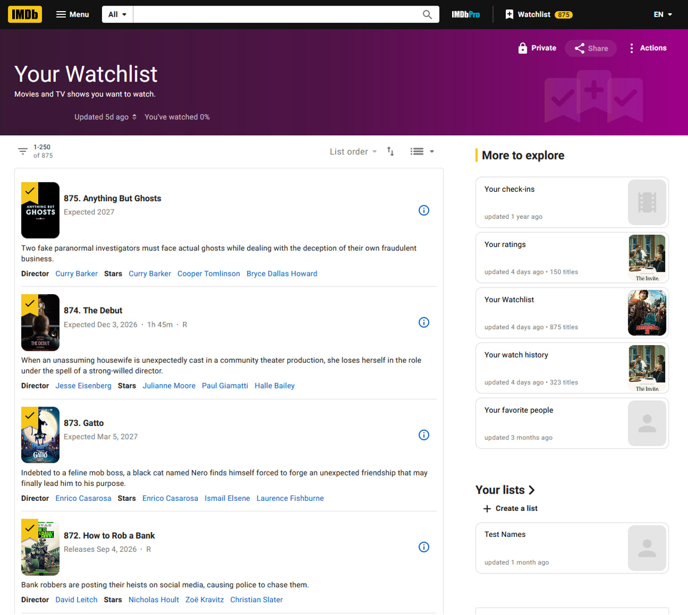This screenshot has width=688, height=615.
Task: Open the Actions three-dot menu
Action: (x=647, y=48)
